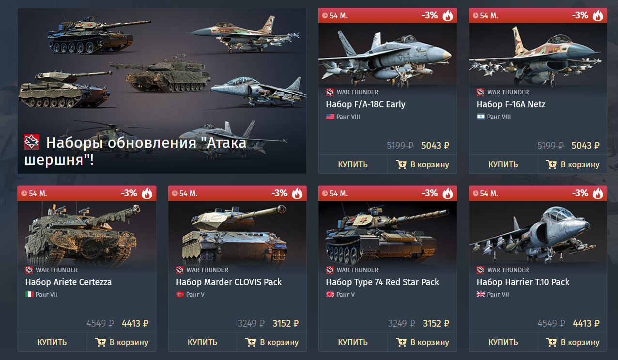
Task: Click cart icon for F-16A Netz pack
Action: pyautogui.click(x=552, y=165)
